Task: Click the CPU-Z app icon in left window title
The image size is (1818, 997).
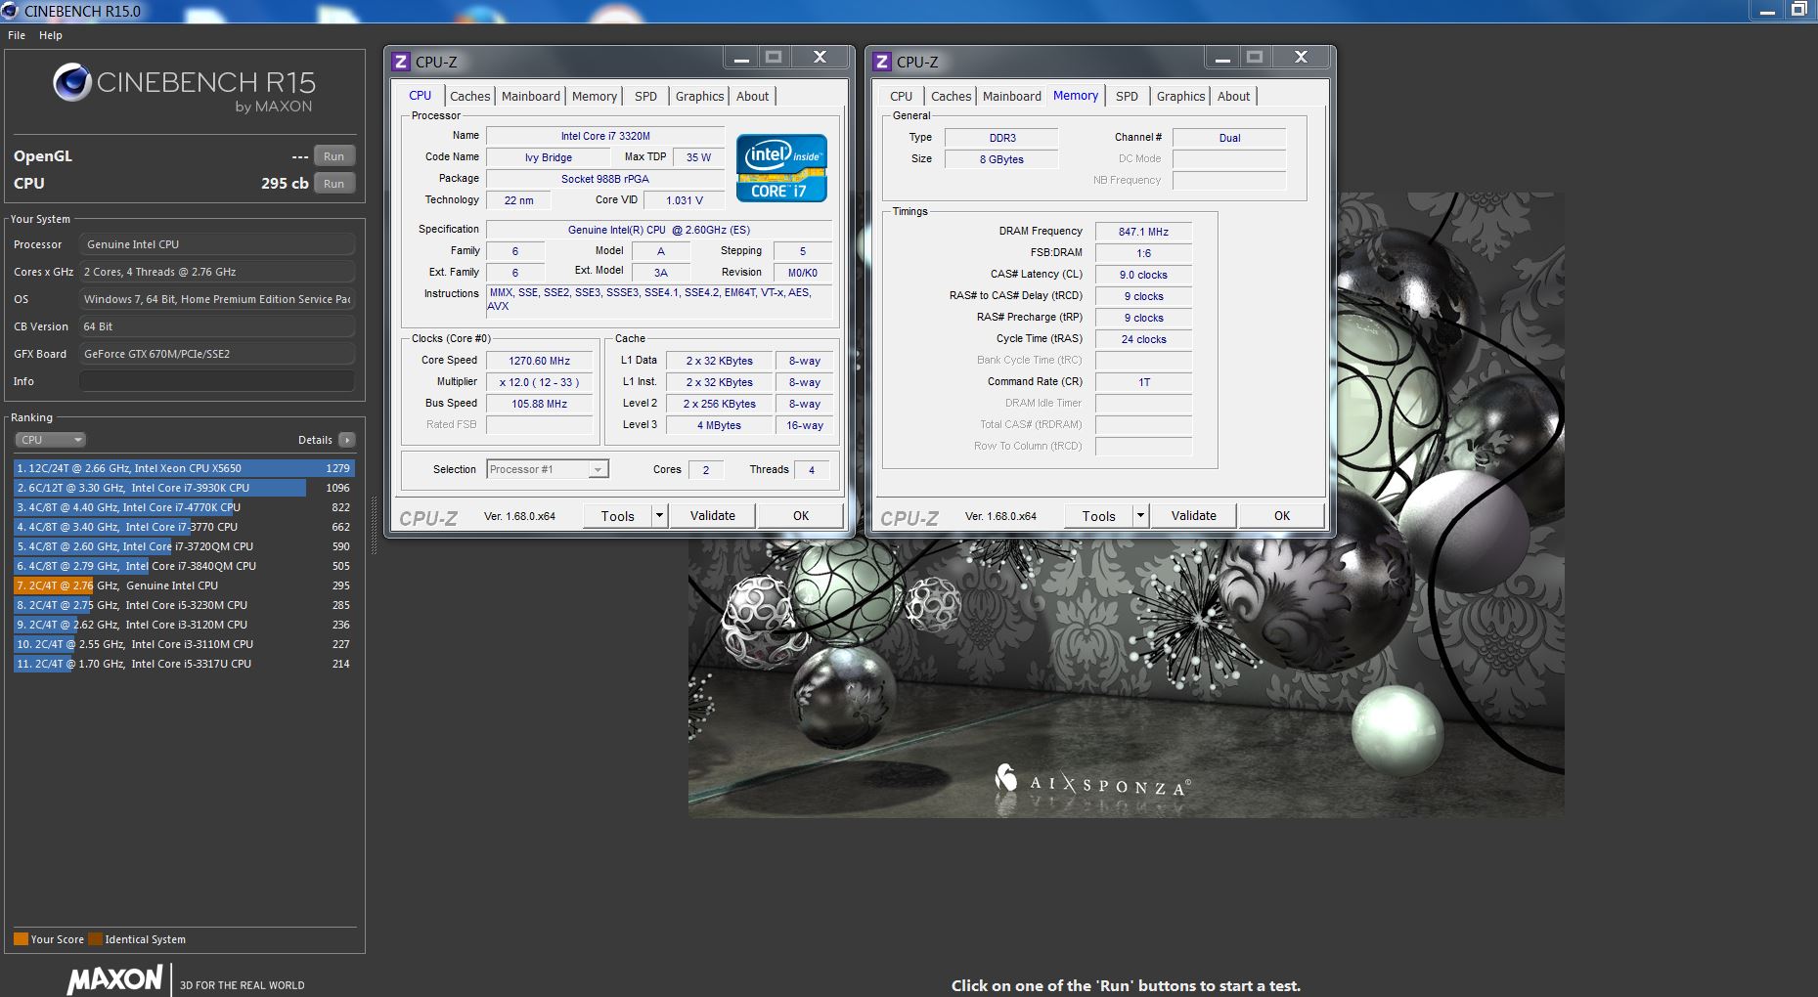Action: pos(400,62)
